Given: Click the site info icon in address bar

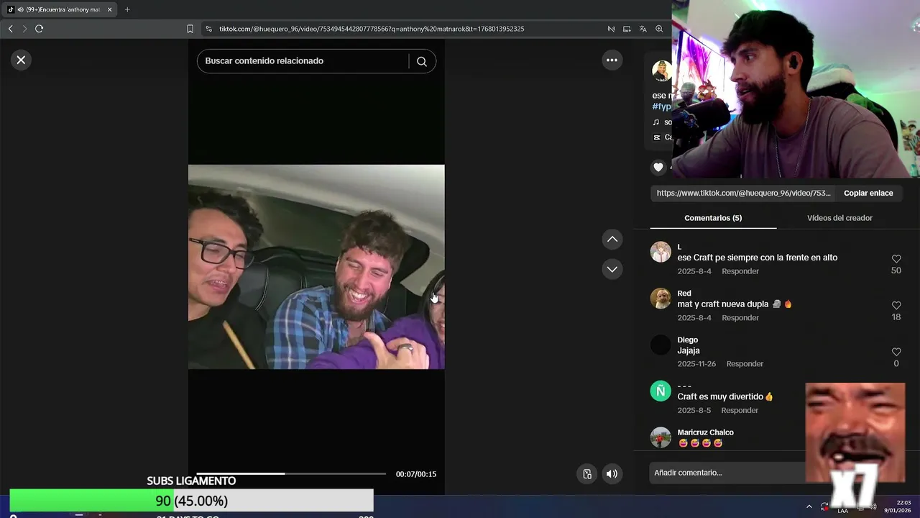Looking at the screenshot, I should (x=208, y=29).
